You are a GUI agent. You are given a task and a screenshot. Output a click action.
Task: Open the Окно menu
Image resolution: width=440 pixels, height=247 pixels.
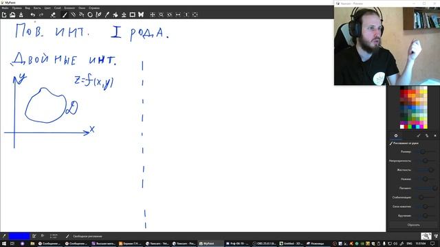click(82, 8)
